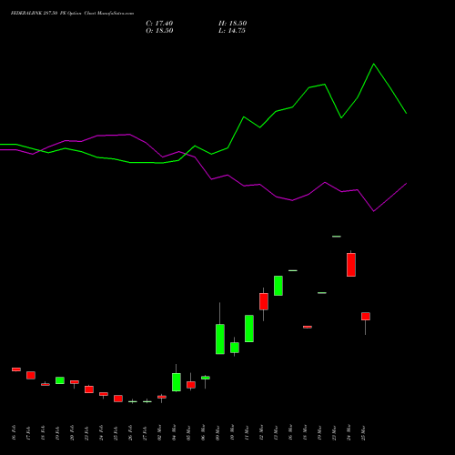The width and height of the screenshot is (455, 455).
Task: Click the FEDERALBNK 287.50 PE chart title
Action: (x=72, y=13)
